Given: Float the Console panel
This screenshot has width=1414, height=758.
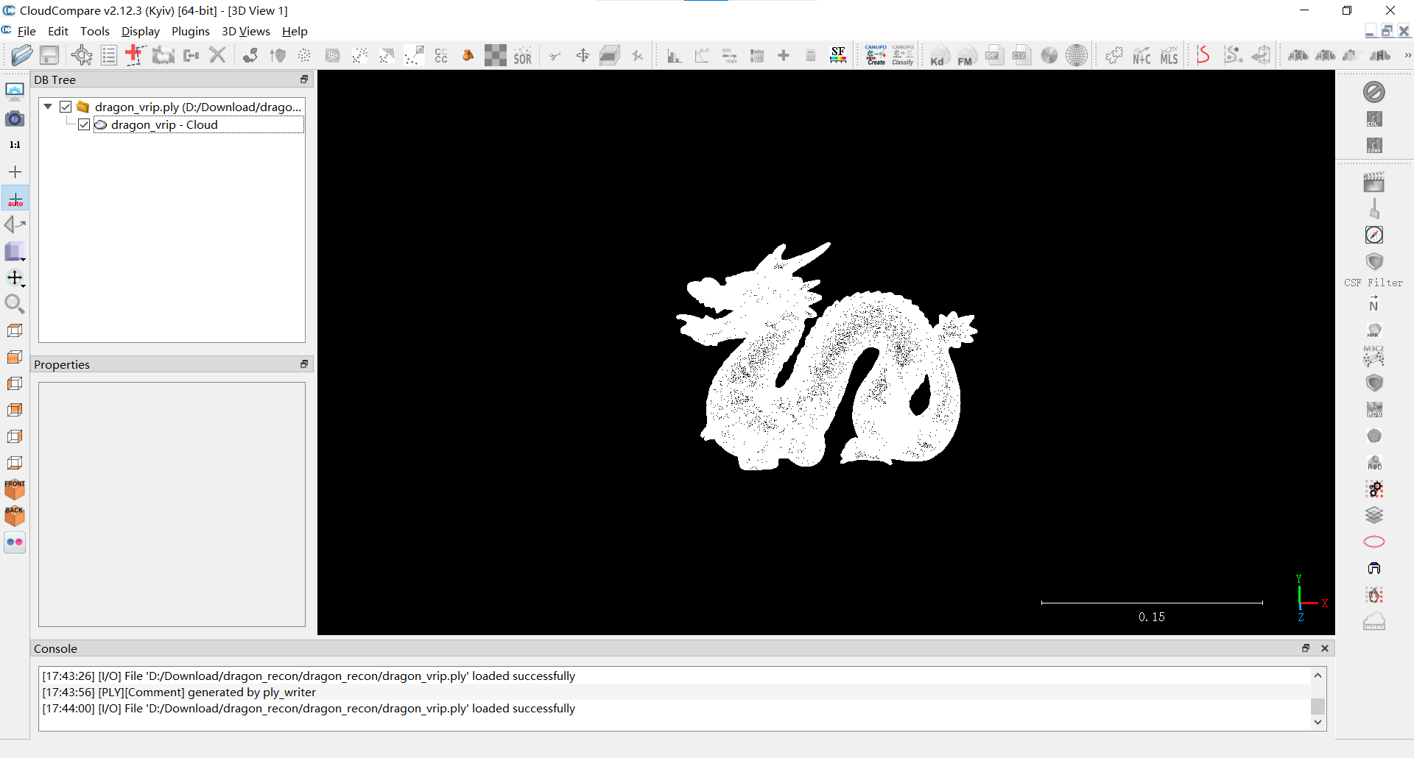Looking at the screenshot, I should [1306, 648].
